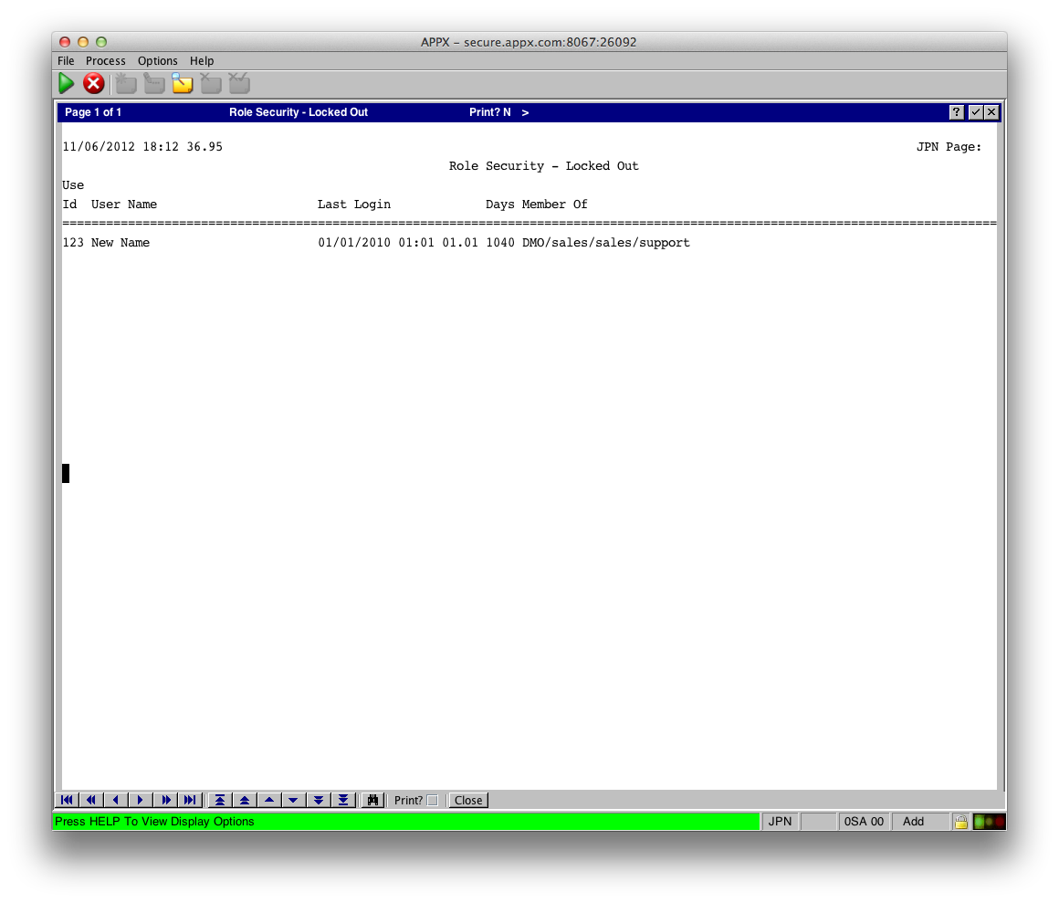Viewport: 1059px width, 903px height.
Task: Click the single up arrow scroll button
Action: [x=268, y=800]
